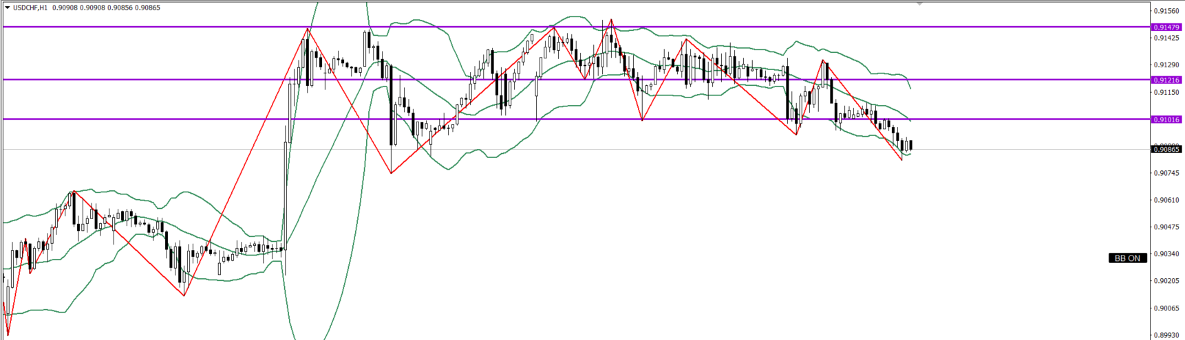Click the black current price tag 0.90865
Image resolution: width=1185 pixels, height=340 pixels.
click(x=1166, y=149)
